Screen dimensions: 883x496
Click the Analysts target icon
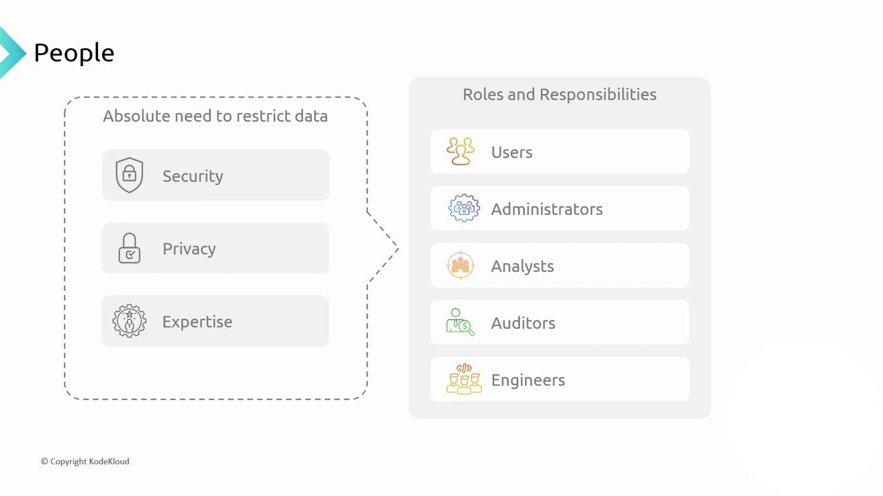pyautogui.click(x=460, y=266)
